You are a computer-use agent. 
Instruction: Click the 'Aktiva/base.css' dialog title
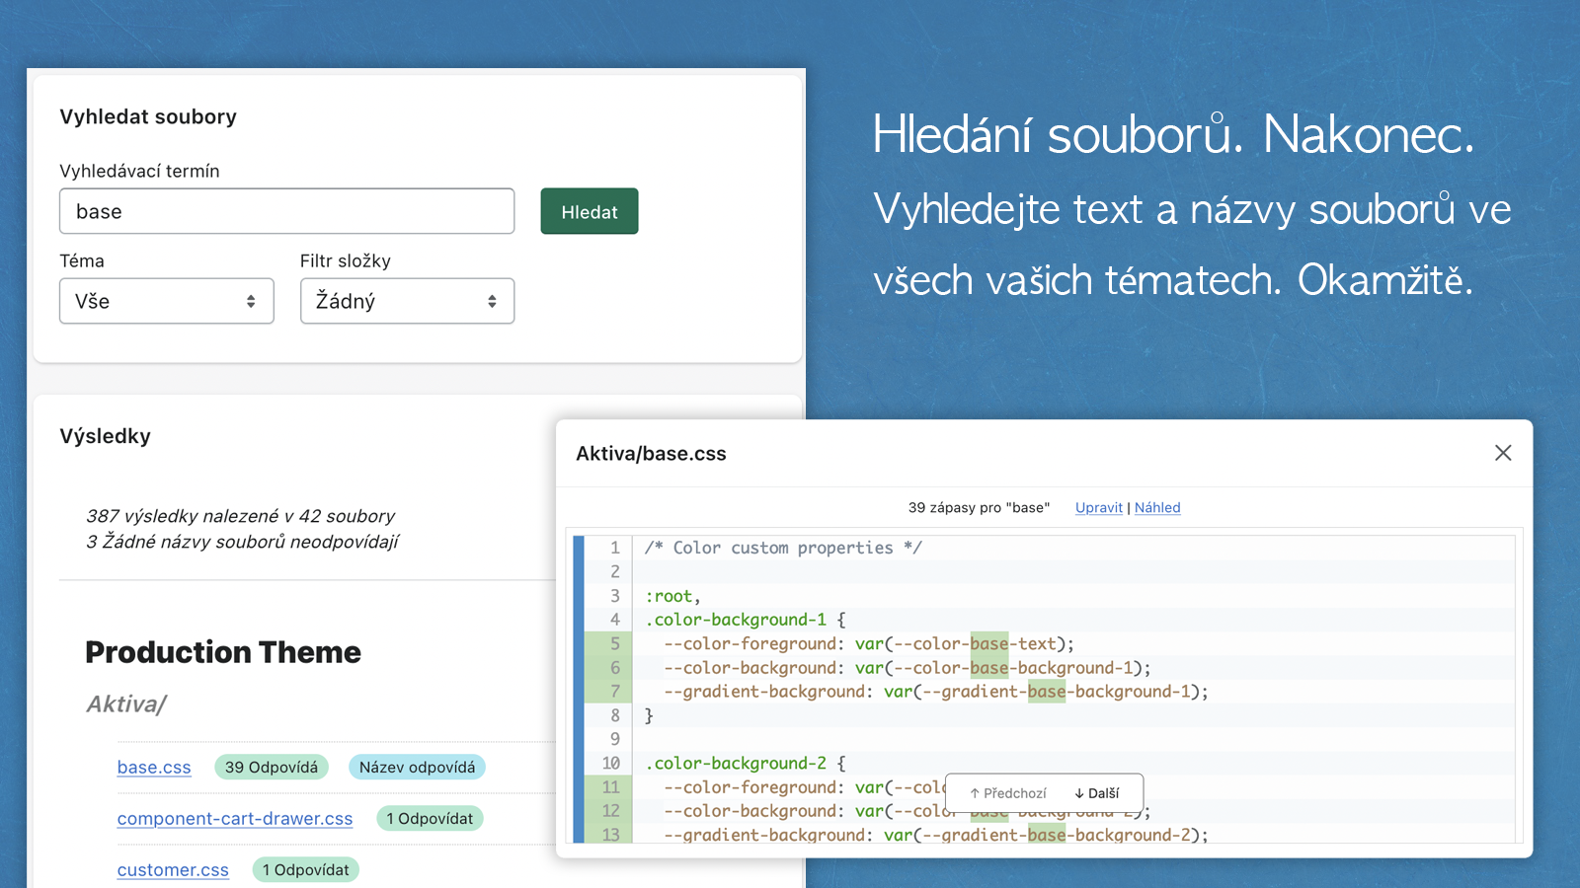point(651,454)
